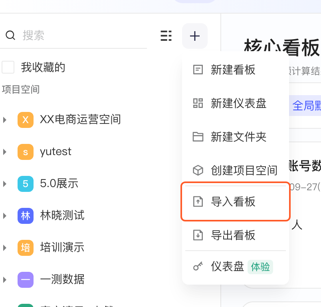
Task: Open 林晓测试 project space
Action: (x=62, y=215)
